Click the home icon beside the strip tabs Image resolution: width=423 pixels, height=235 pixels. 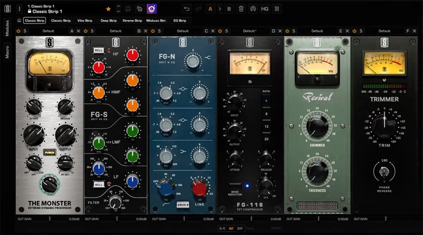[x=19, y=20]
